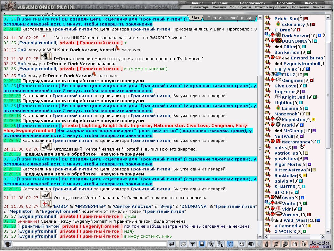This screenshot has height=251, width=334.
Task: Click the red cross healer icon next to Swap
Action: pos(273,197)
